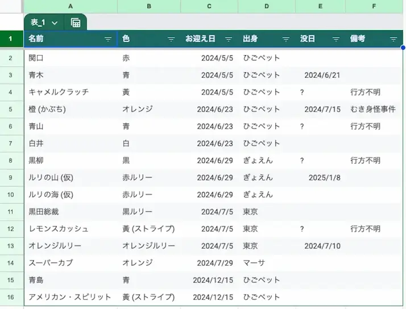
Task: Select column E header
Action: point(320,6)
